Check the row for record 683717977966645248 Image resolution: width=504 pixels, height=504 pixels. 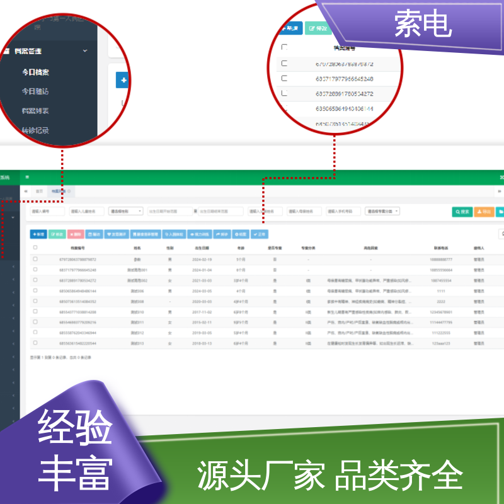tap(35, 270)
